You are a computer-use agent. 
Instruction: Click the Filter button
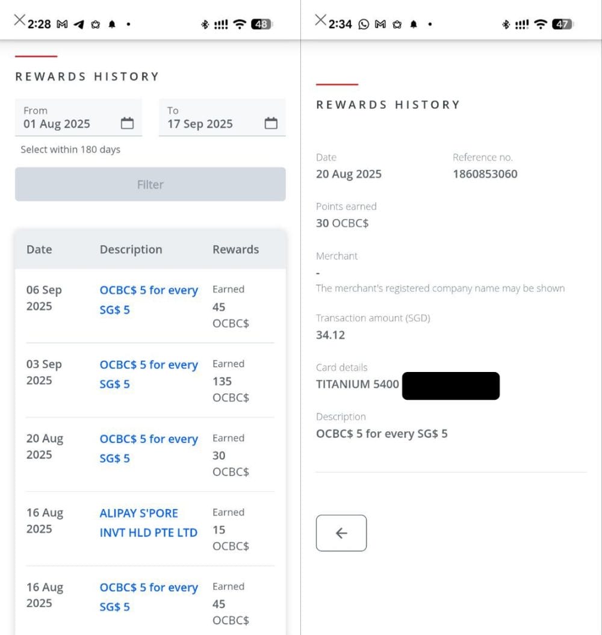[x=150, y=184]
